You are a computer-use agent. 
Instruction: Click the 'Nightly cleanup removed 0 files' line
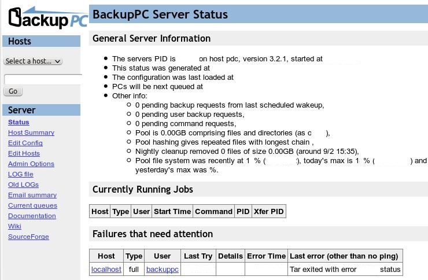coord(247,152)
